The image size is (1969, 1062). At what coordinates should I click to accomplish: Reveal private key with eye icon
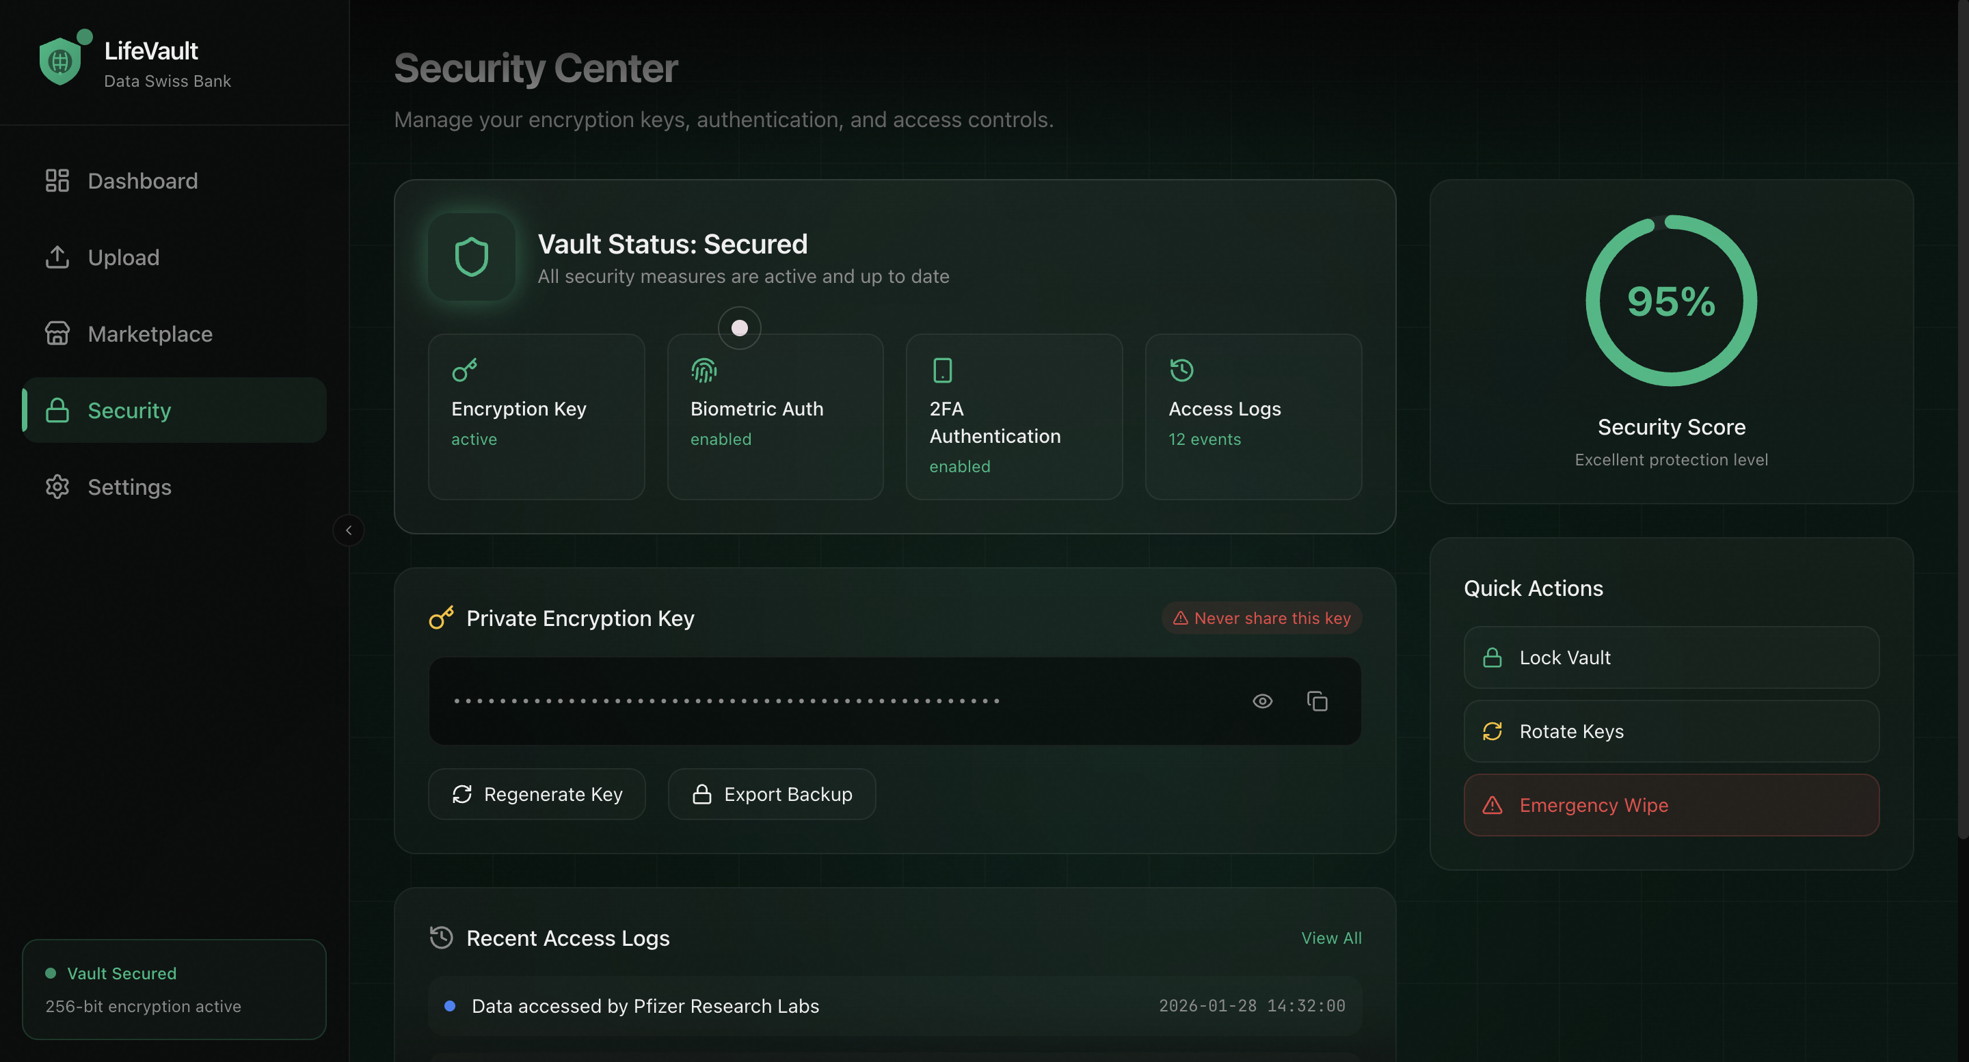pos(1262,700)
